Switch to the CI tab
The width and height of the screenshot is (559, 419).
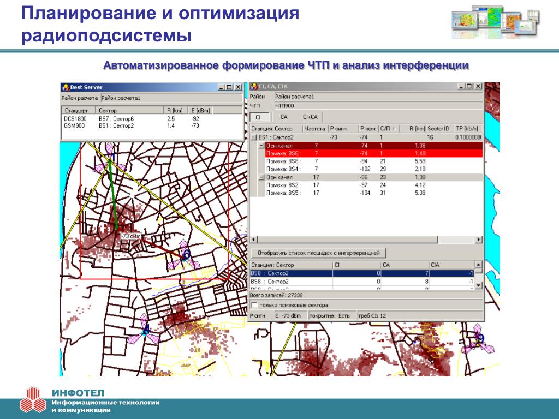258,117
